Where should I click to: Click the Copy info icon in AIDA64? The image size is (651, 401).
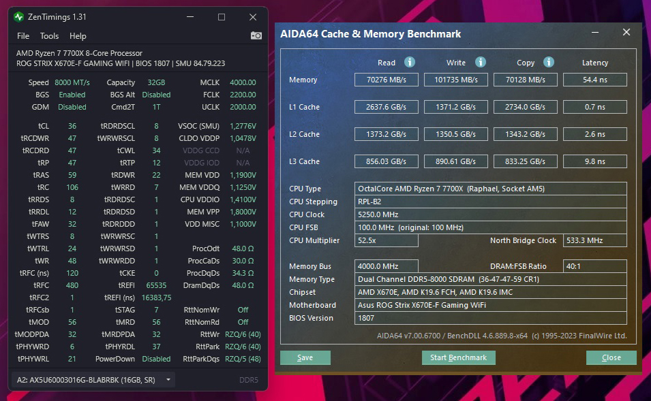tap(549, 62)
